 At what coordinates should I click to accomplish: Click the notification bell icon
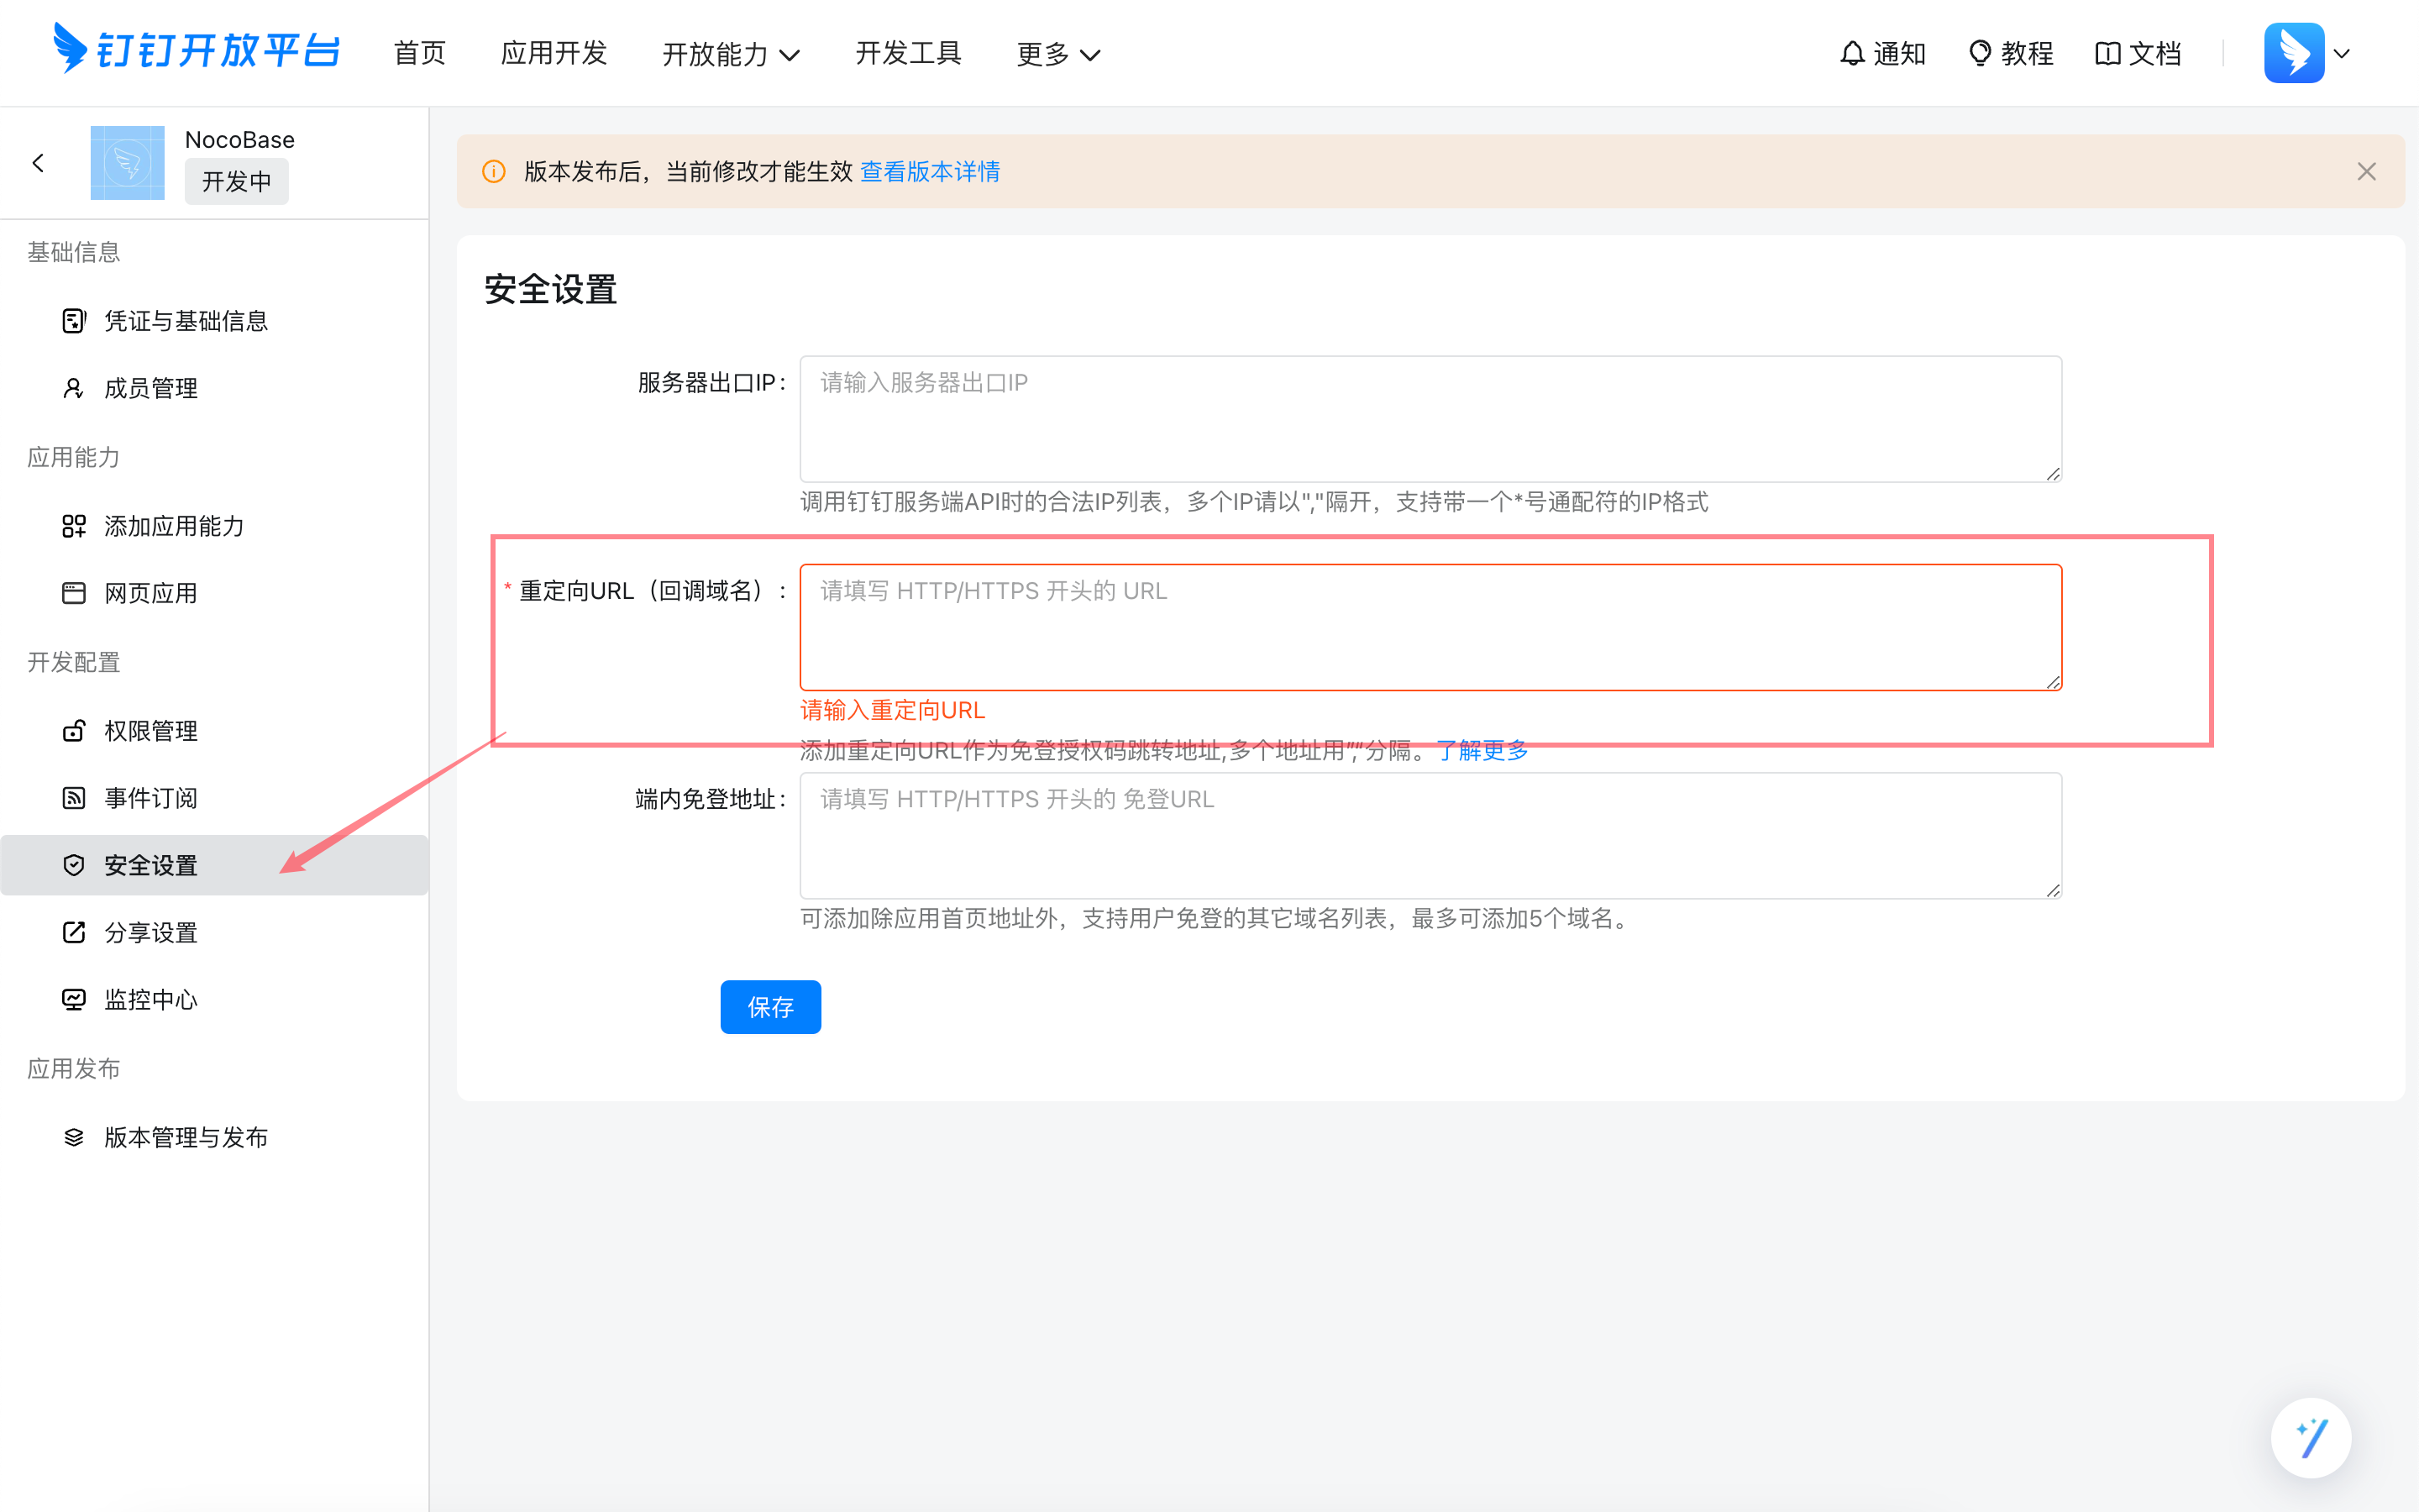(x=1852, y=53)
